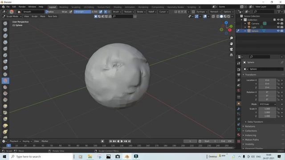Open the Object Constraints properties tab
Viewport: 285px width, 160px height.
pyautogui.click(x=239, y=124)
